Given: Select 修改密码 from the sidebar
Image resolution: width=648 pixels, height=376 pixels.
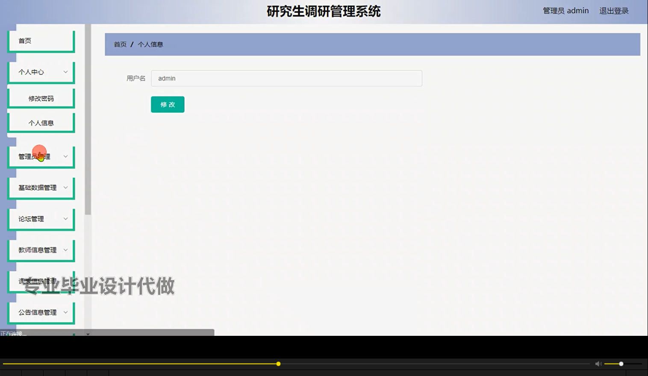Looking at the screenshot, I should pos(41,97).
